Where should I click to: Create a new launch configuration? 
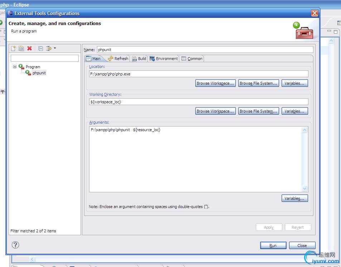[13, 49]
